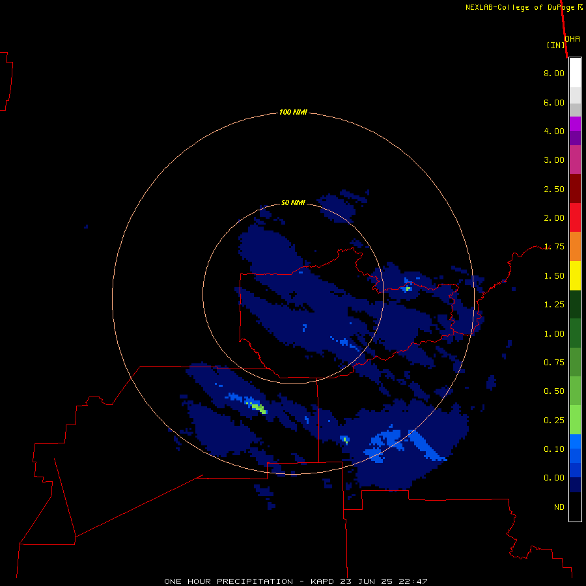The image size is (586, 586).
Task: Click the 1.75 legend value
Action: click(554, 247)
